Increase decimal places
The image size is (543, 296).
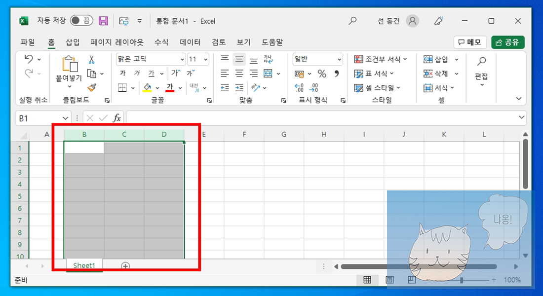pos(299,88)
